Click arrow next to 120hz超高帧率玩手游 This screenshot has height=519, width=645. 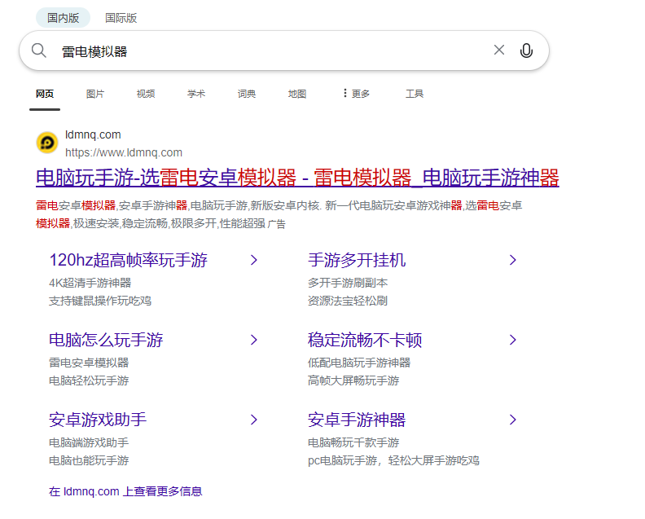(x=253, y=260)
